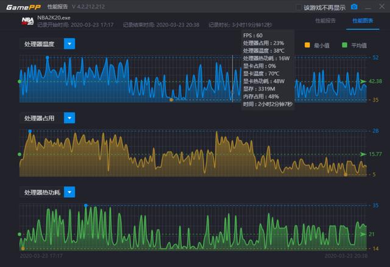Click the blue max point on CPU usage chart
The height and width of the screenshot is (267, 390).
[x=30, y=131]
